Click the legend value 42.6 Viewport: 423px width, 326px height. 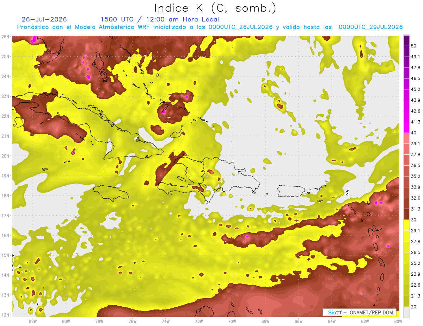coord(416,111)
